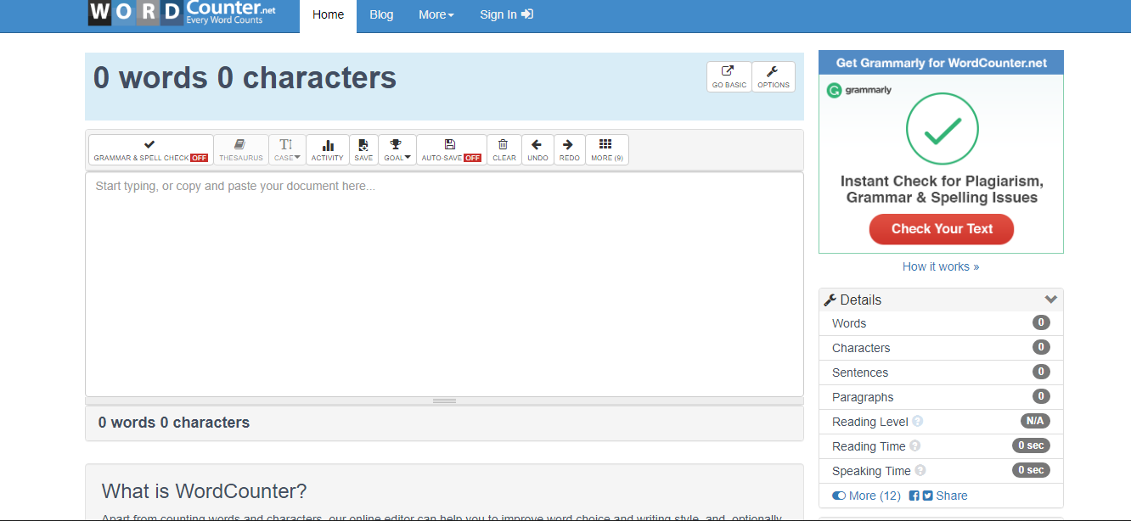
Task: Click the 'What is WordCounter?' heading
Action: (x=204, y=491)
